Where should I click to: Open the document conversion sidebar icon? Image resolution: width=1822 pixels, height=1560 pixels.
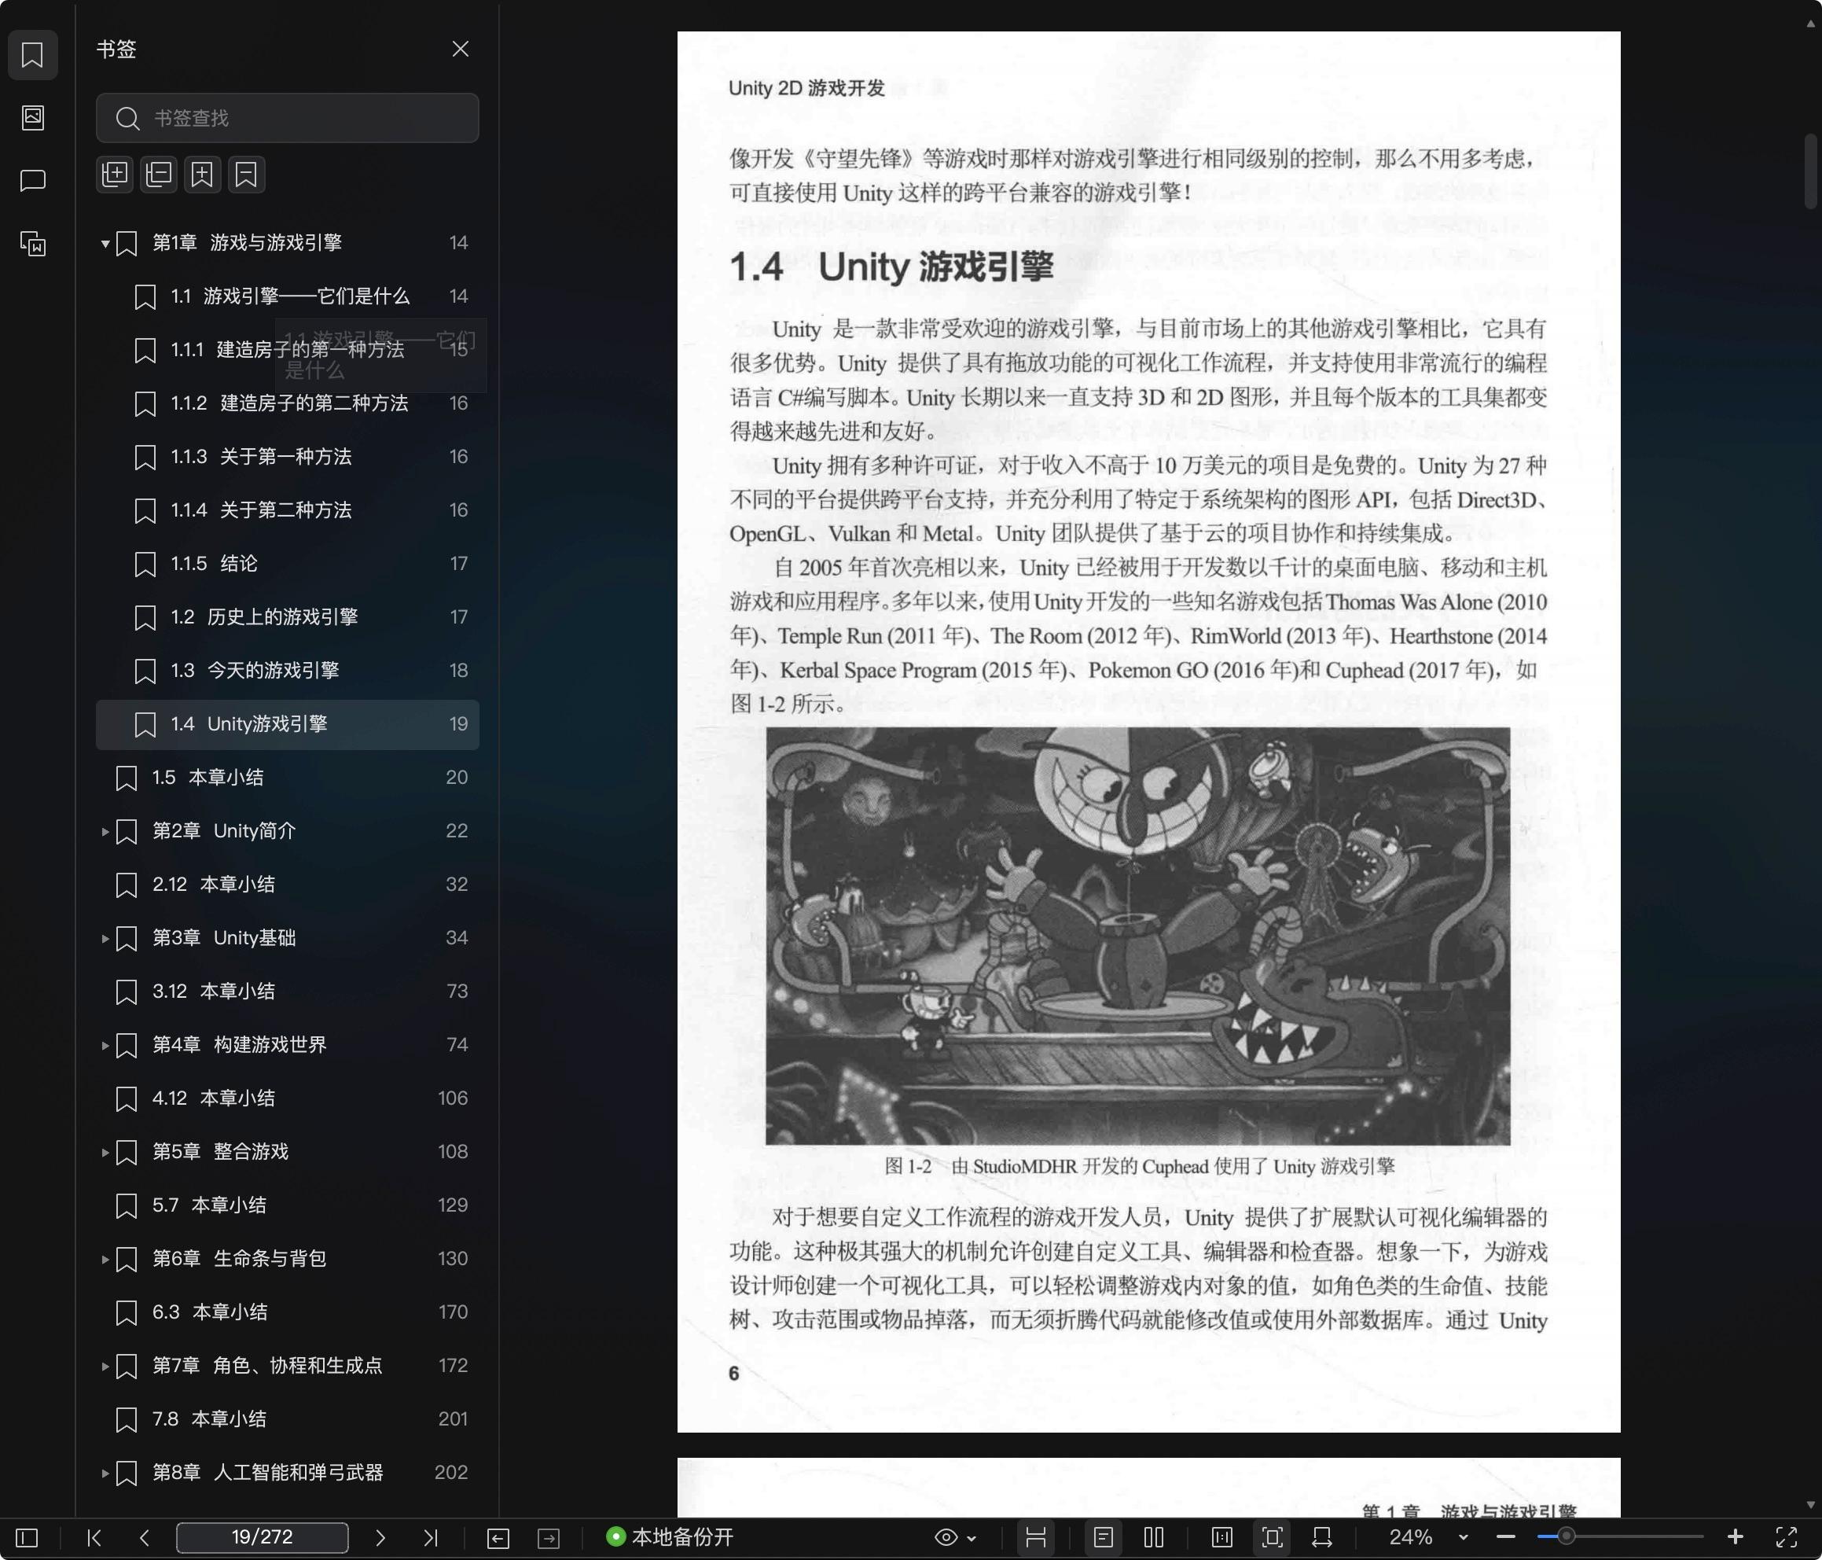click(x=32, y=244)
